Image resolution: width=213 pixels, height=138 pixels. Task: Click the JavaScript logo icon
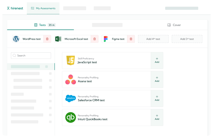tap(71, 60)
